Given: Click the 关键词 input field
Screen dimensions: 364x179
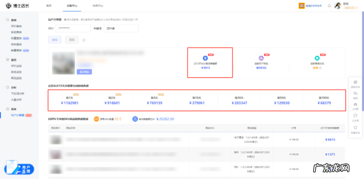Looking at the screenshot, I should 121,28.
